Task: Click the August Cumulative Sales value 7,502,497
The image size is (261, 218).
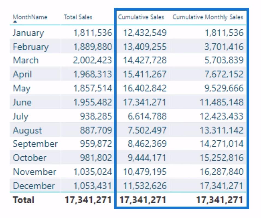Action: (147, 130)
